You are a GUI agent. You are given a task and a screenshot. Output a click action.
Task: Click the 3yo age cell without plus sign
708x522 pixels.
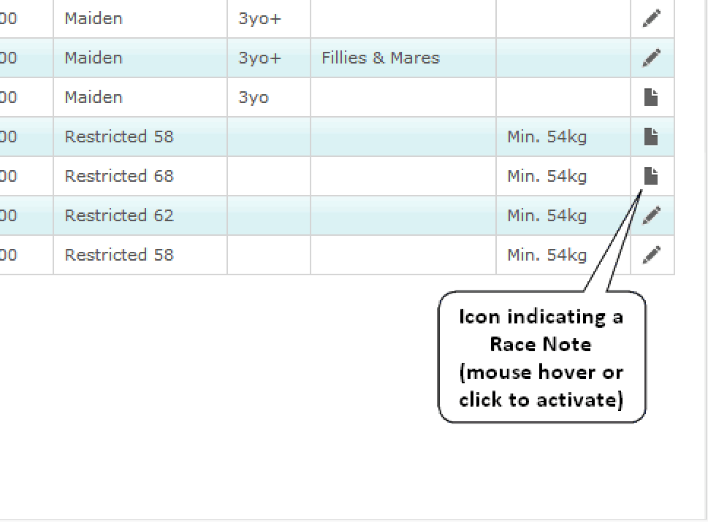(x=254, y=97)
